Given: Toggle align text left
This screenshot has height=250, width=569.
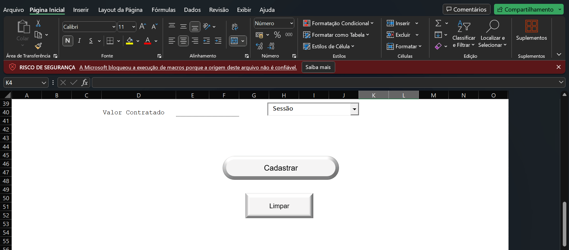Looking at the screenshot, I should pos(172,41).
